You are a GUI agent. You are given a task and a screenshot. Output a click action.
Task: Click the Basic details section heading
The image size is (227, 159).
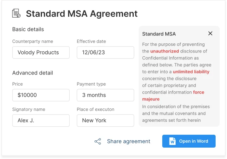(x=28, y=29)
